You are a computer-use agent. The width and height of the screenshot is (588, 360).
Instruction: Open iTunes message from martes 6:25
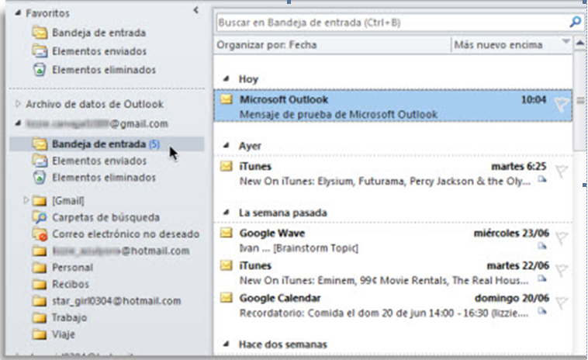(393, 174)
